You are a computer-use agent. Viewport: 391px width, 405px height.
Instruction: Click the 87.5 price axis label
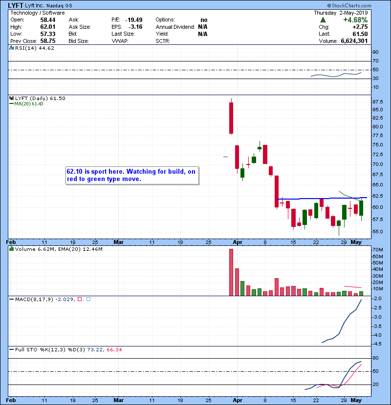click(377, 102)
